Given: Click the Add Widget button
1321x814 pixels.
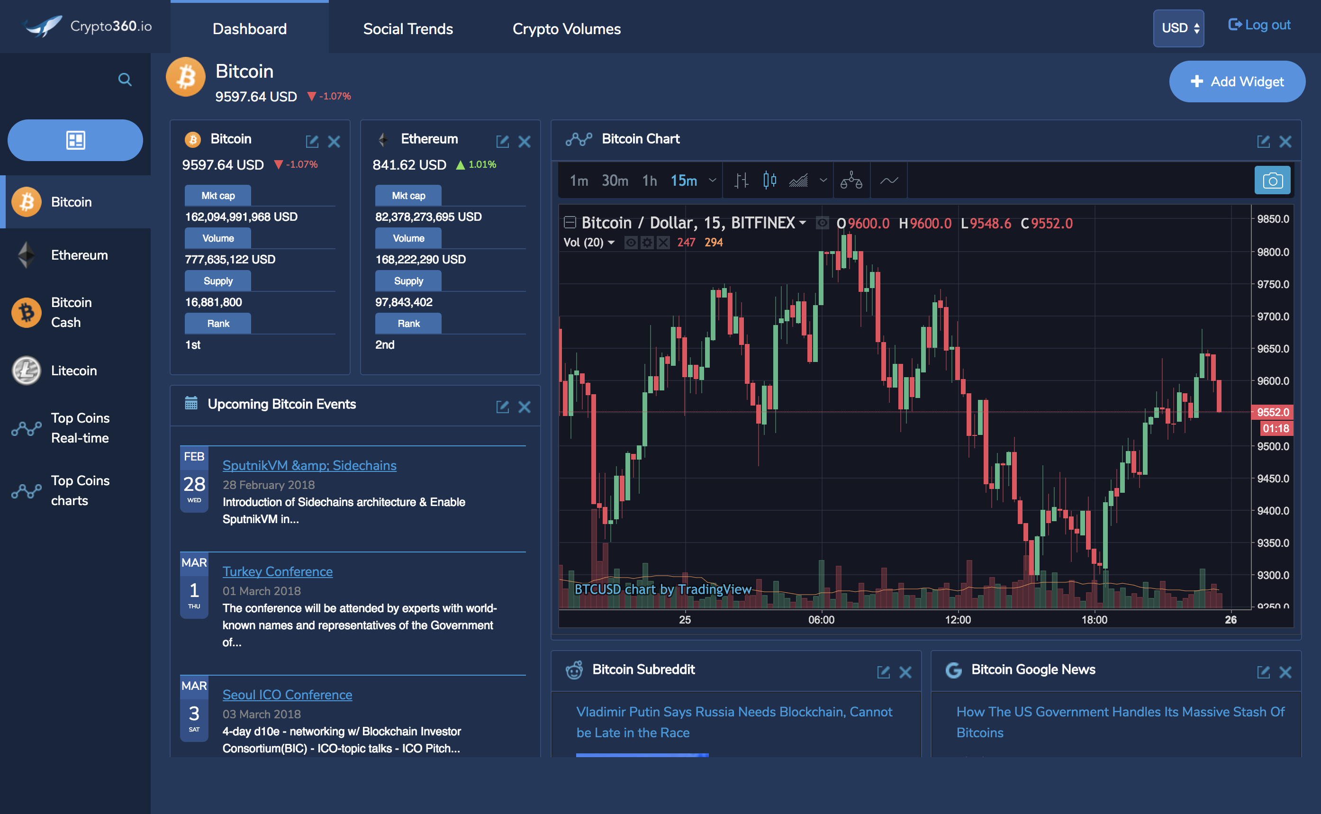Looking at the screenshot, I should point(1237,82).
